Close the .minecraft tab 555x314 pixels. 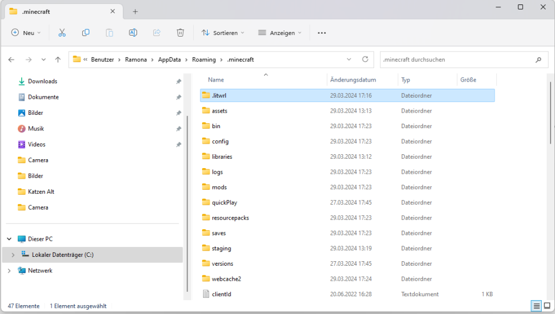pos(113,11)
